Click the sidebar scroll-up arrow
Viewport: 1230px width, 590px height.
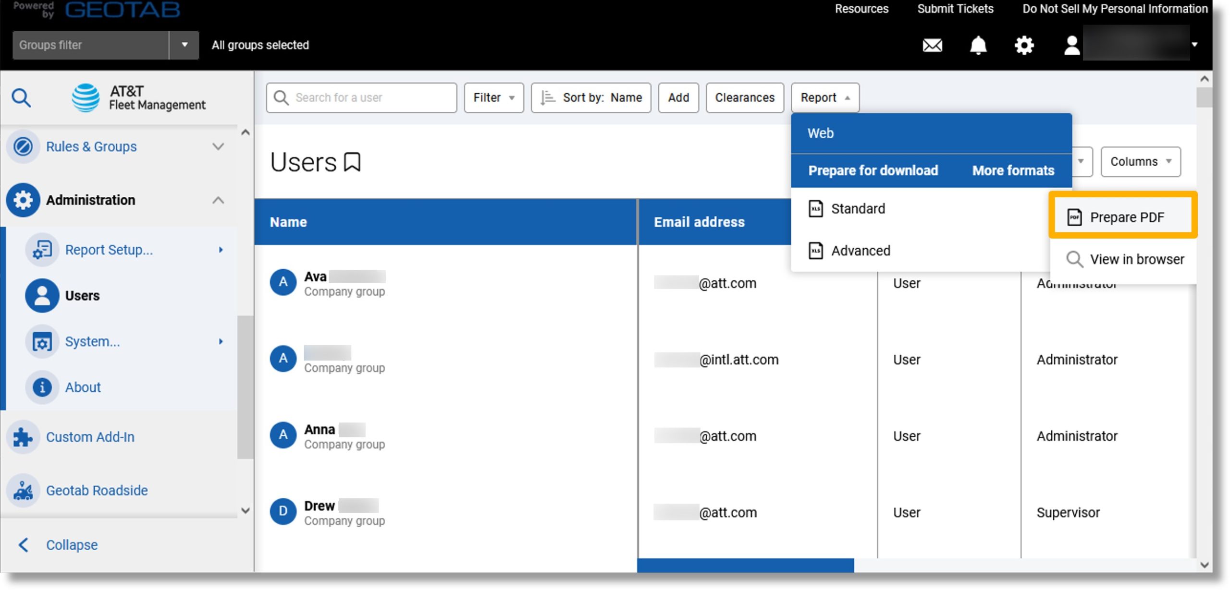[x=245, y=132]
